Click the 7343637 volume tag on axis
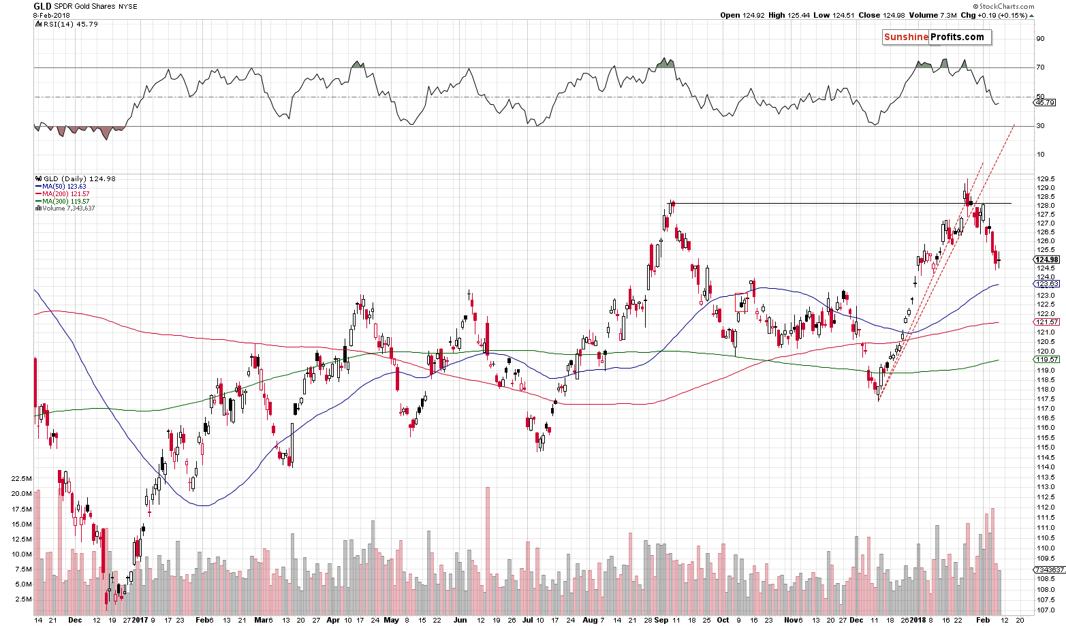1066x626 pixels. point(1049,569)
